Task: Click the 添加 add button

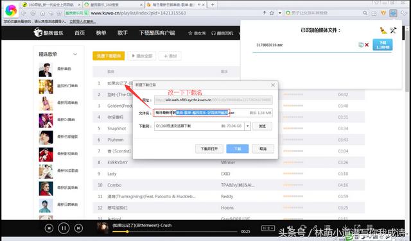Action: (x=170, y=56)
